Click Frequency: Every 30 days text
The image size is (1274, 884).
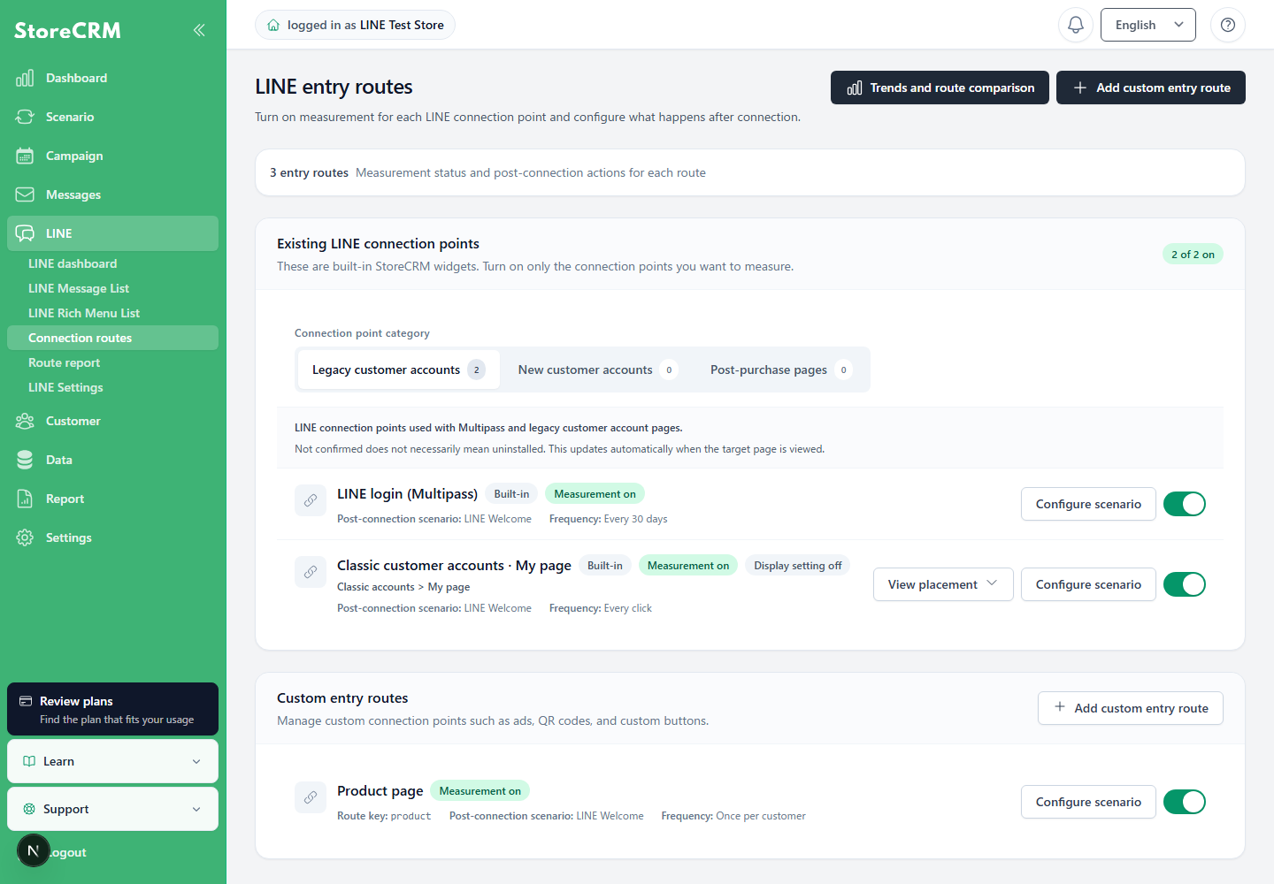point(608,519)
